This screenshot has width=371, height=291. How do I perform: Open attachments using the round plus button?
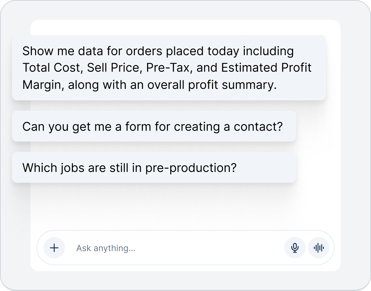(x=54, y=248)
